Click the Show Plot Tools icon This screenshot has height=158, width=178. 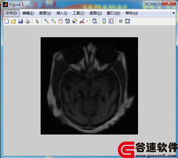pos(128,21)
